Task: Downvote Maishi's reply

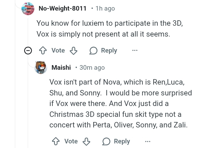Action: [86, 141]
